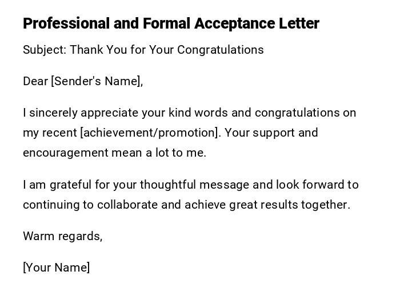Click the '[achievement/promotion]' placeholder
This screenshot has height=303, width=400.
pyautogui.click(x=150, y=133)
